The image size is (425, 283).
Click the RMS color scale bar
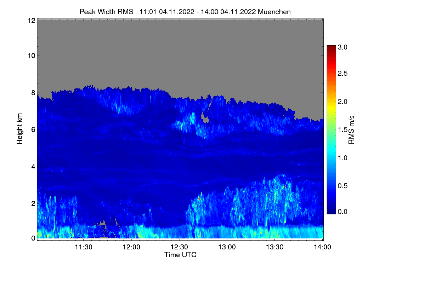(331, 129)
